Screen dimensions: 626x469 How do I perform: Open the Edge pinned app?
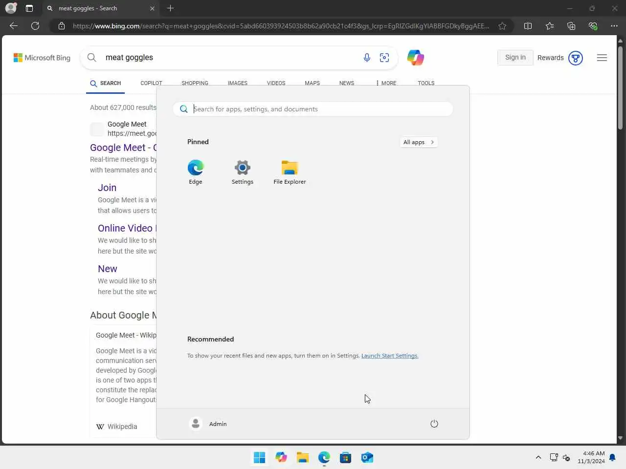tap(196, 172)
